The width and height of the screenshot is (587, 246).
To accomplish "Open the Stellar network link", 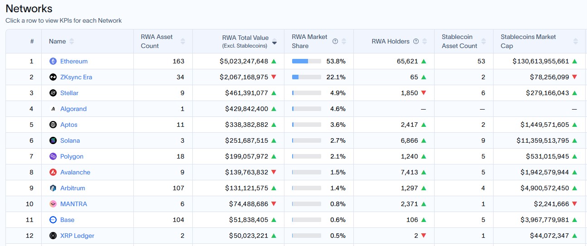I will coord(69,93).
